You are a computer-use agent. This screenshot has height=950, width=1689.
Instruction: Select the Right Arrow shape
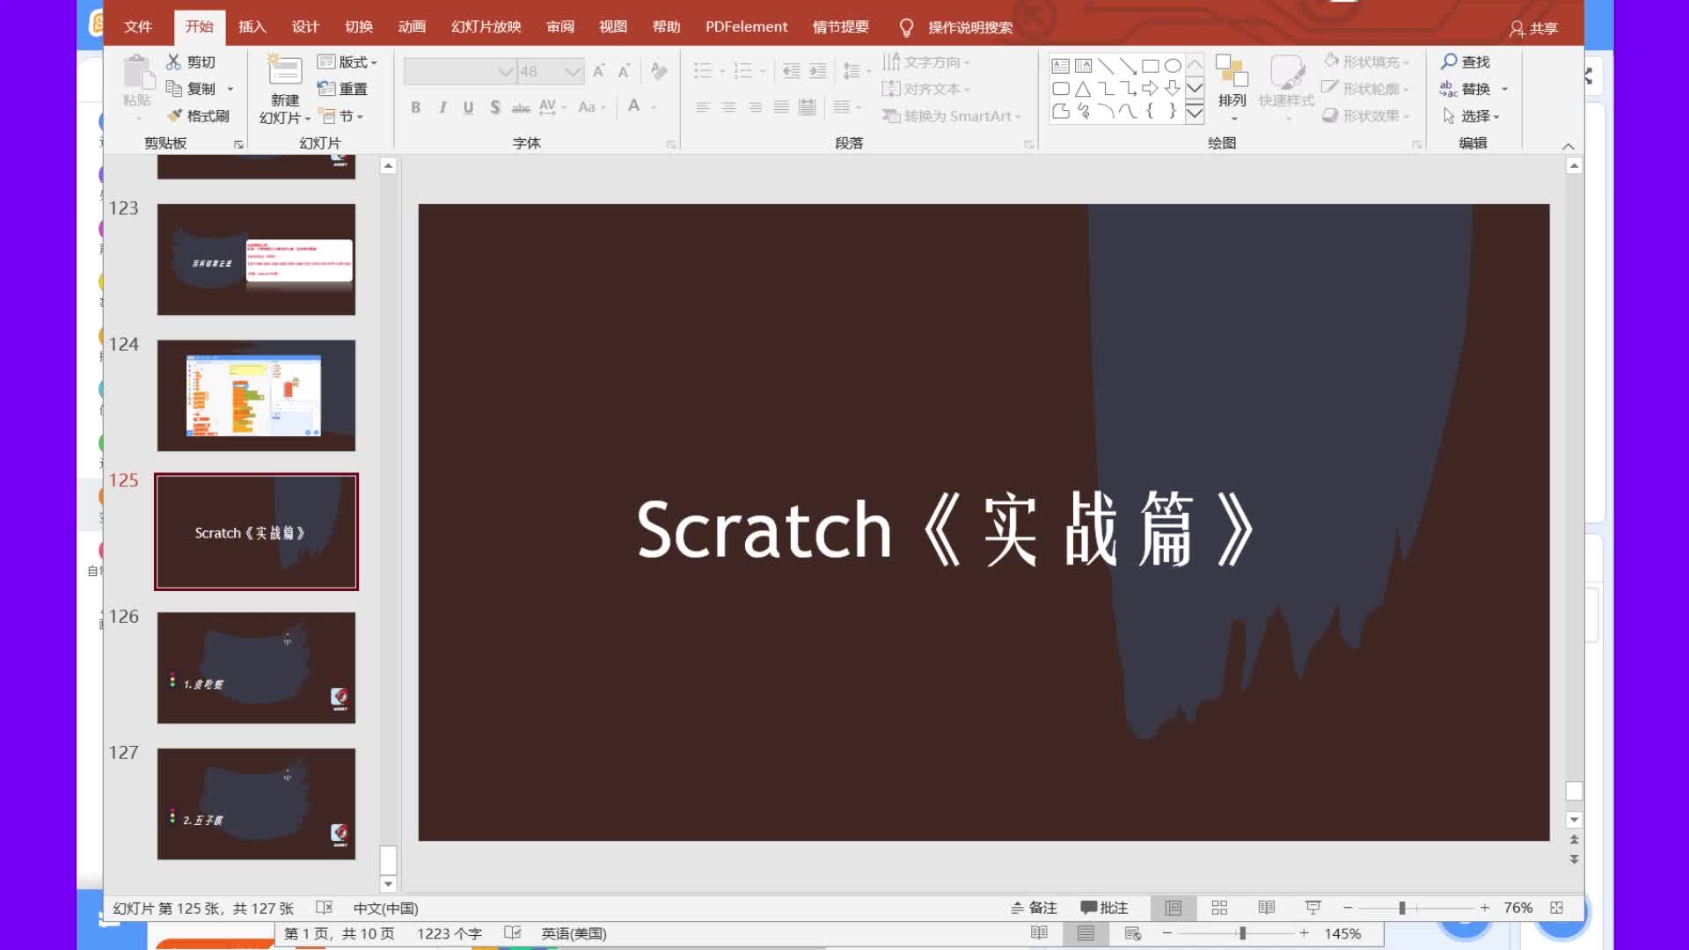(x=1150, y=89)
